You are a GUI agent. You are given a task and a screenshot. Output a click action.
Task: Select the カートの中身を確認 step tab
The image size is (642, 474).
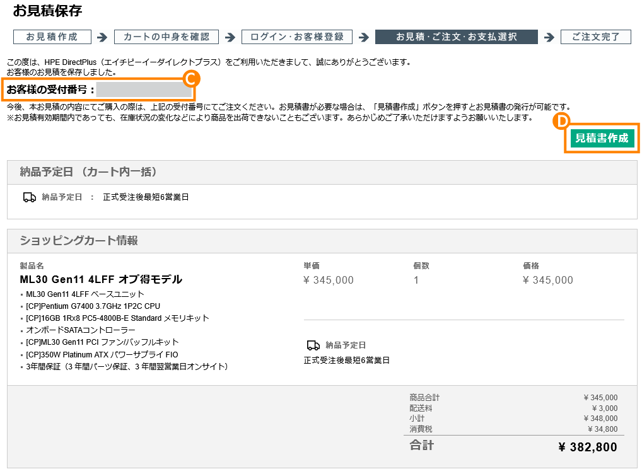(x=166, y=37)
